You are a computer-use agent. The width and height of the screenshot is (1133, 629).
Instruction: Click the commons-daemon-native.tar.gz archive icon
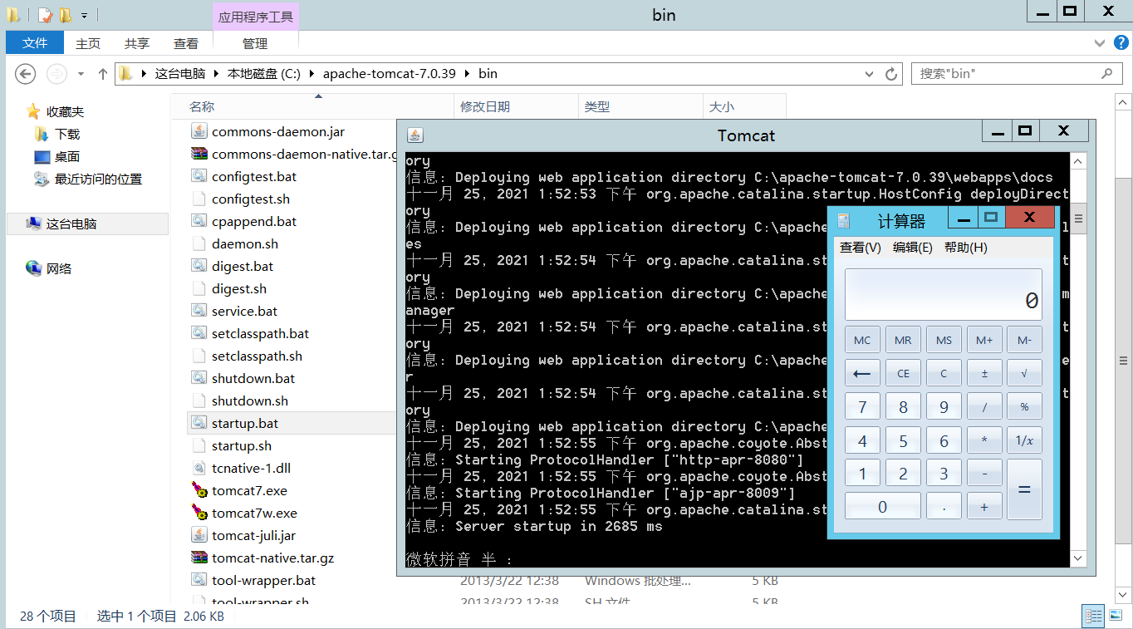pyautogui.click(x=199, y=154)
